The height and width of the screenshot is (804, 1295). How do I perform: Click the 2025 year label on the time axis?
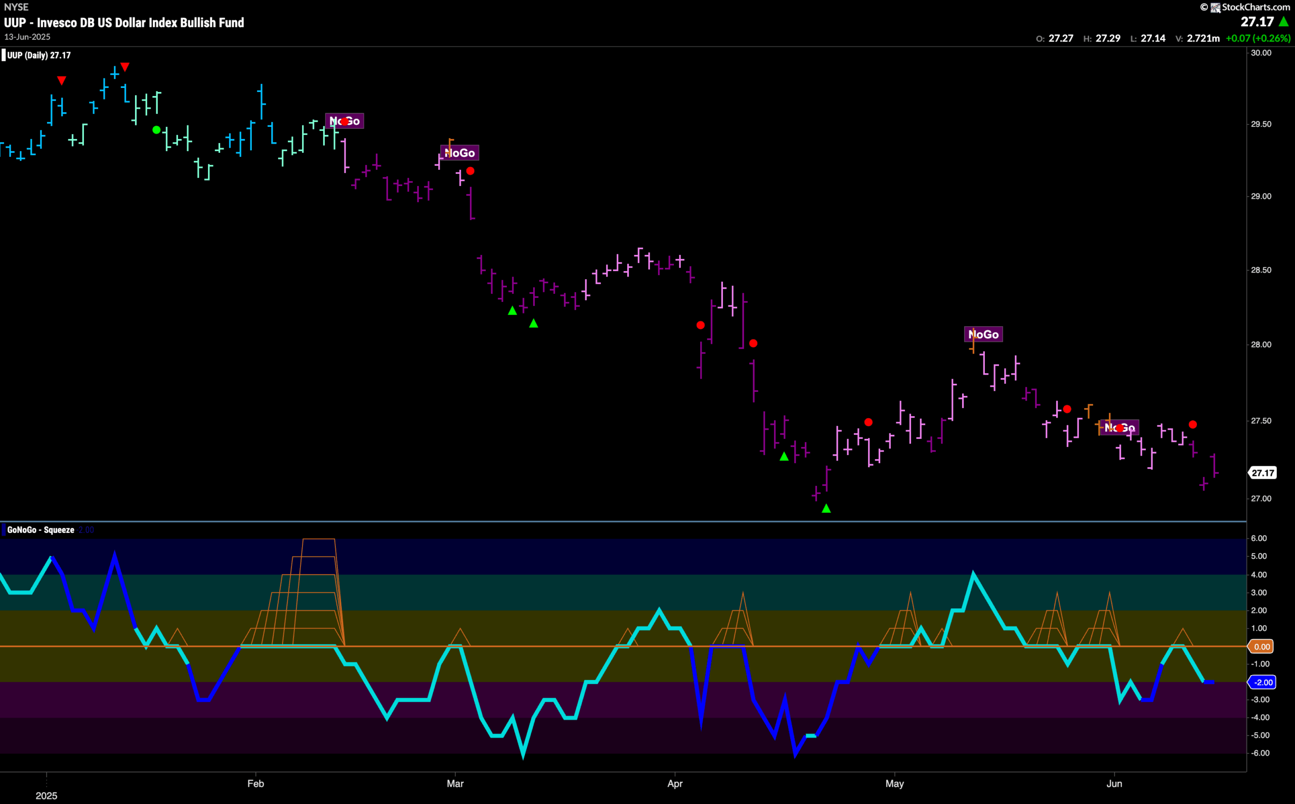click(x=46, y=796)
